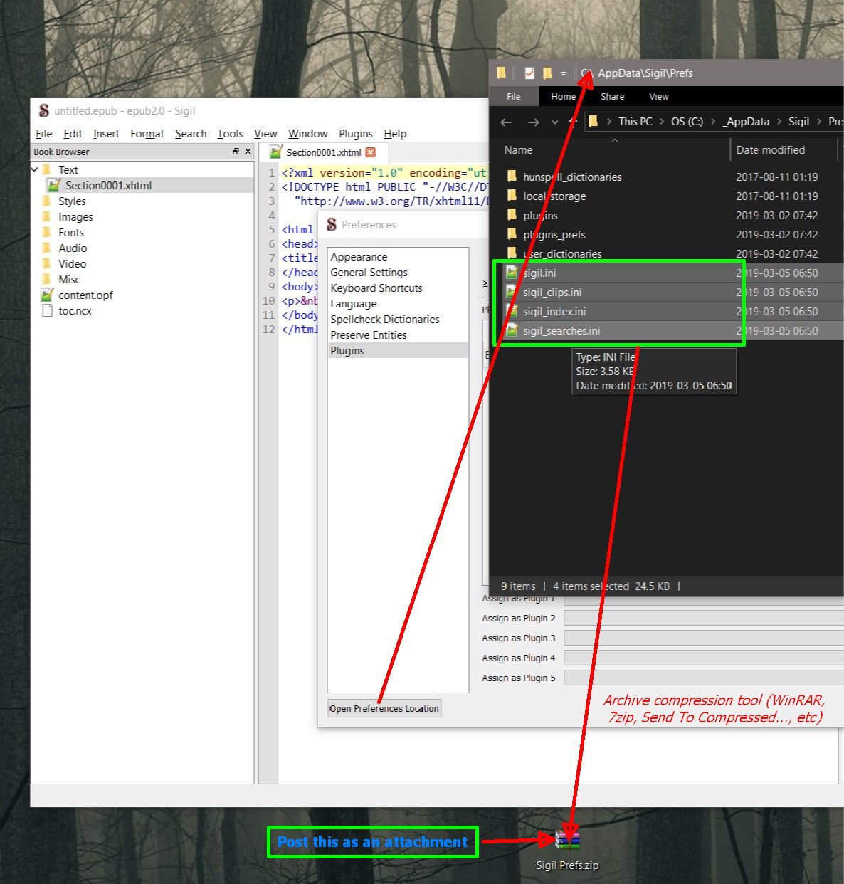
Task: Click OS (C:) in address breadcrumb
Action: pyautogui.click(x=687, y=122)
